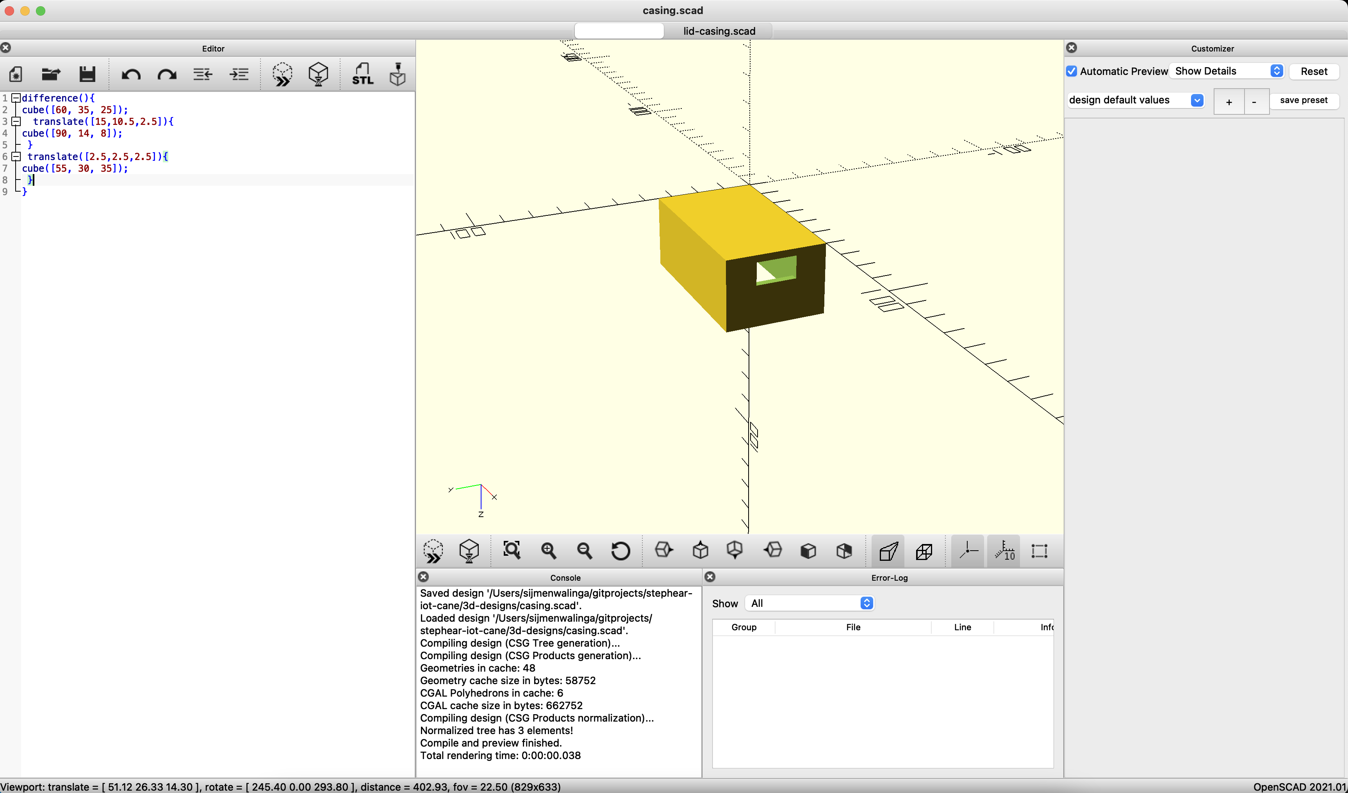Viewport: 1348px width, 793px height.
Task: Zoom out of the 3D view
Action: click(x=584, y=550)
